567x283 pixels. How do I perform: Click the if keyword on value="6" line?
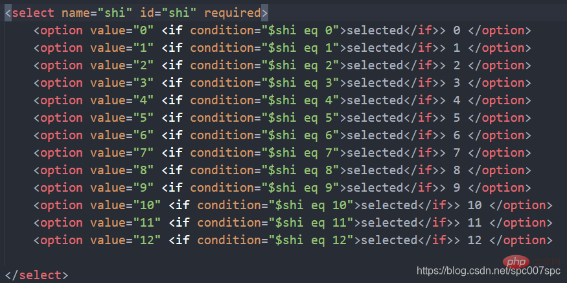[x=172, y=135]
